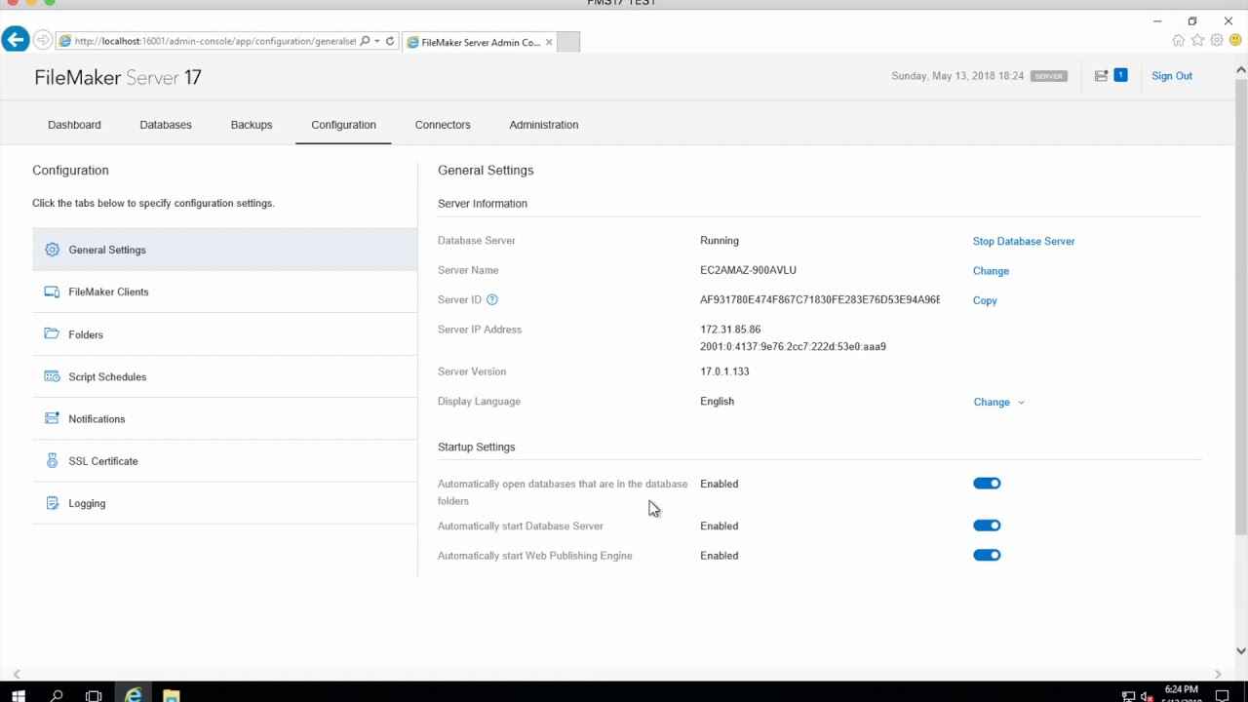Viewport: 1248px width, 702px height.
Task: Open the Backups tab
Action: [x=252, y=125]
